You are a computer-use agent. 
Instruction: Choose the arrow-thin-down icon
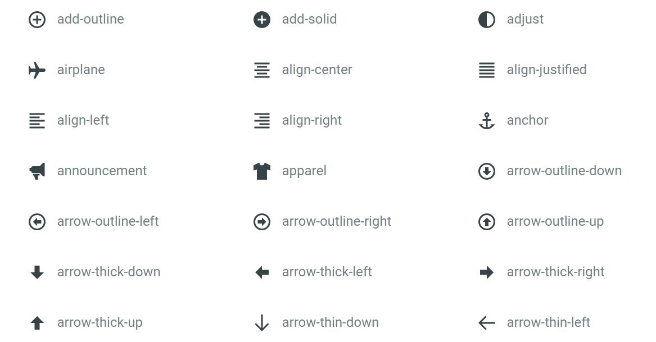click(x=262, y=323)
